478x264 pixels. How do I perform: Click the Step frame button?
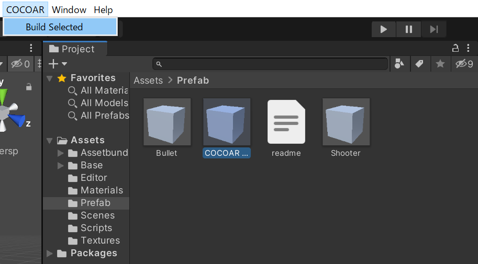(434, 29)
